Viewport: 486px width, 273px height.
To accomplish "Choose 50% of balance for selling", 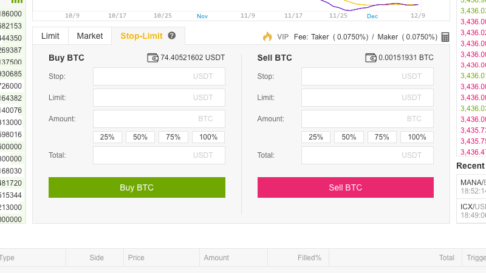I will tap(349, 137).
